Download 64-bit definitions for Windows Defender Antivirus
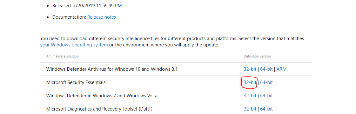The image size is (356, 114). pos(266,69)
